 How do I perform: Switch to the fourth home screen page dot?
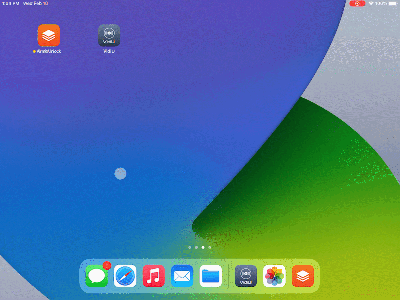tap(210, 247)
